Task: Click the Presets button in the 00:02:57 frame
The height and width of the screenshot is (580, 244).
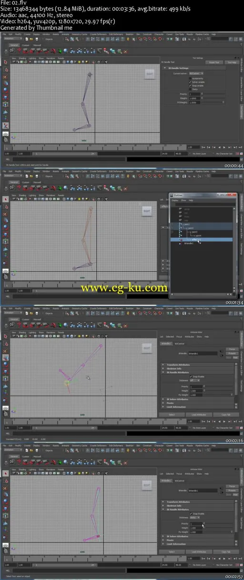Action: tap(231, 490)
